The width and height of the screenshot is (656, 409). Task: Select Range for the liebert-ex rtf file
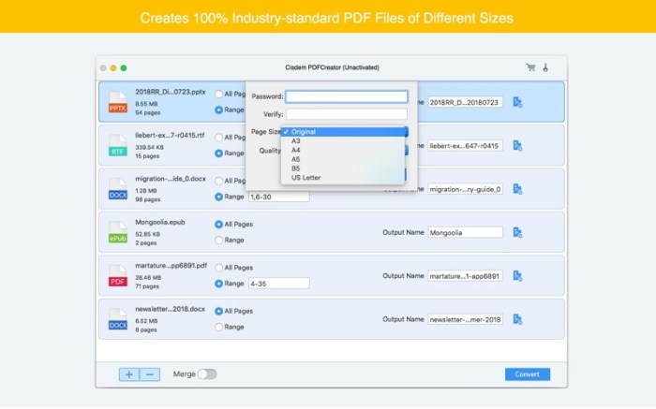point(218,153)
